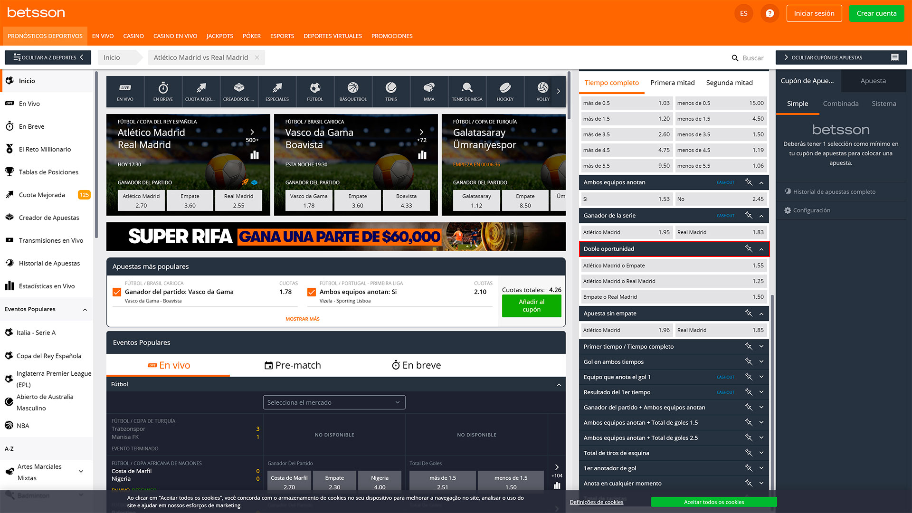
Task: Open CASINO EN VIVO in top menu
Action: click(175, 36)
